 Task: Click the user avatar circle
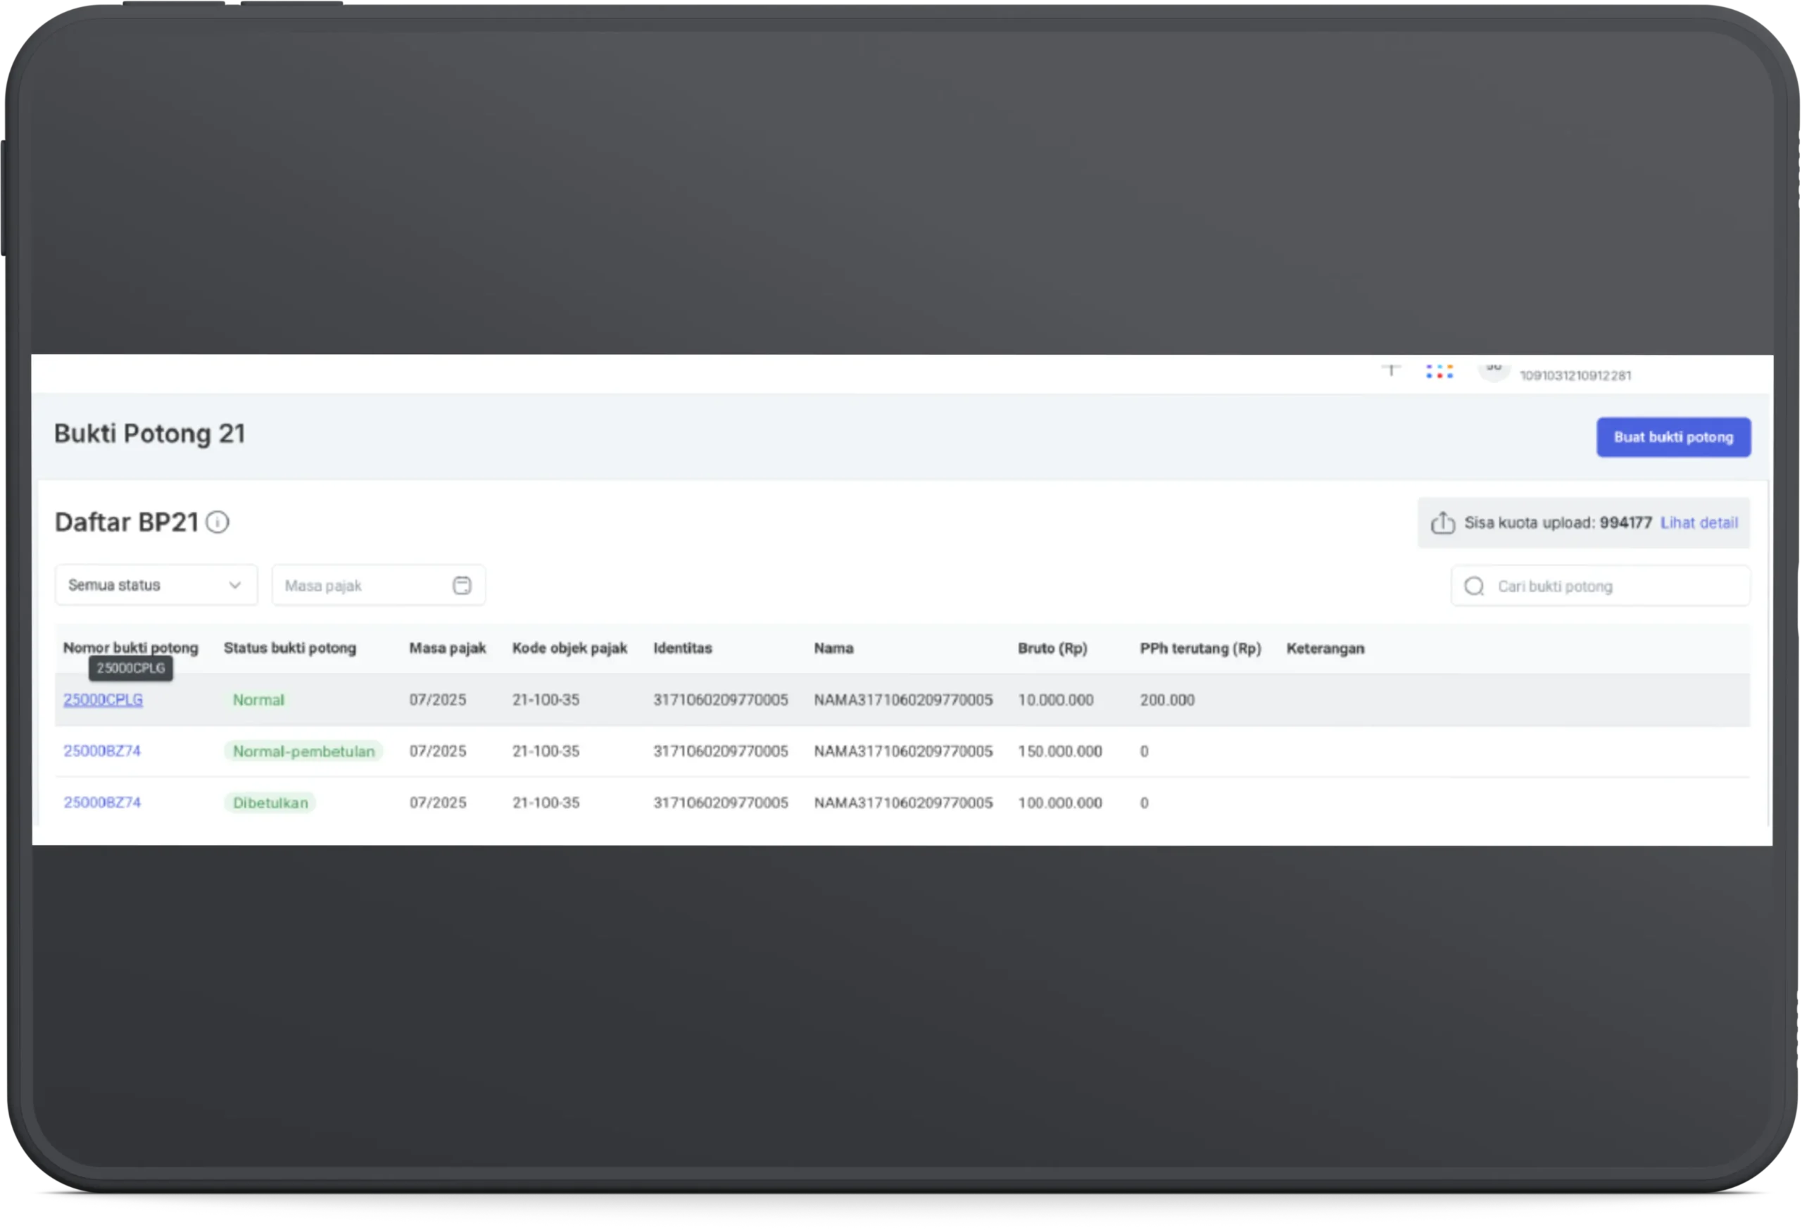(x=1494, y=368)
